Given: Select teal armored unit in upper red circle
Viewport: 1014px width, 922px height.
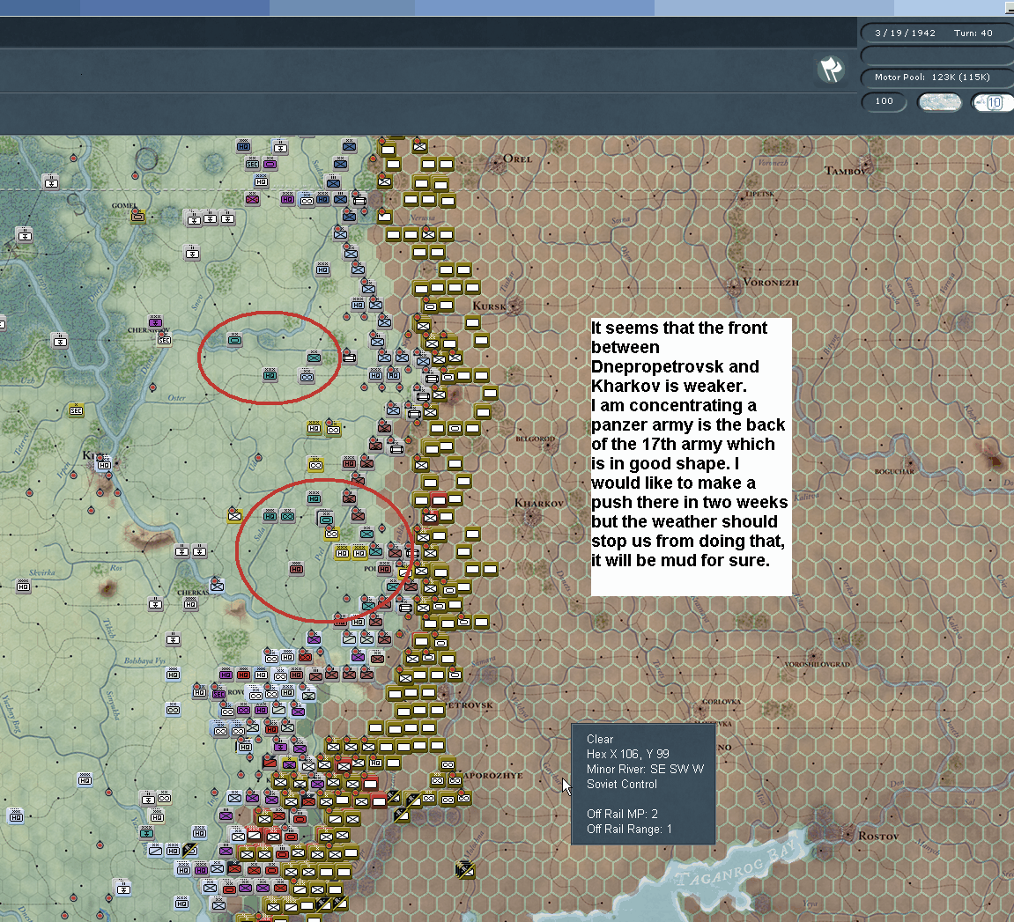Looking at the screenshot, I should coord(235,339).
